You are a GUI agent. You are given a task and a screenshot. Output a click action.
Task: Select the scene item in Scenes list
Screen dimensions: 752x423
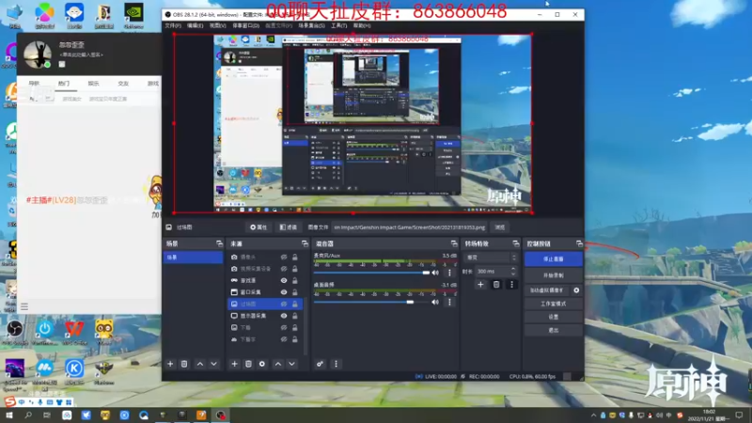(193, 258)
